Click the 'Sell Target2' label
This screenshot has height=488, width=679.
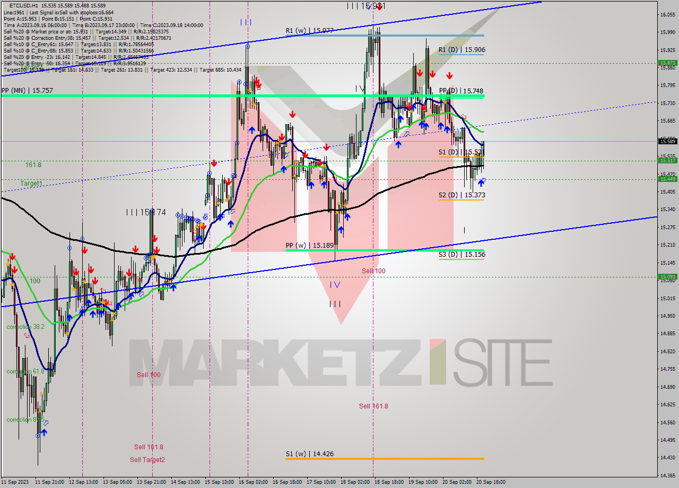click(147, 460)
